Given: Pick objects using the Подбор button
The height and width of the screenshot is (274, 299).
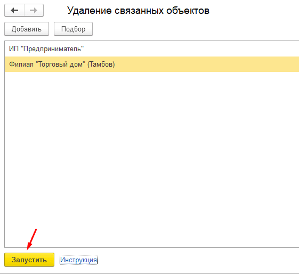Looking at the screenshot, I should pyautogui.click(x=73, y=29).
